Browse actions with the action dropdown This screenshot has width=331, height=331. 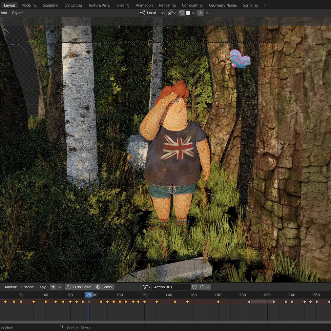[147, 287]
